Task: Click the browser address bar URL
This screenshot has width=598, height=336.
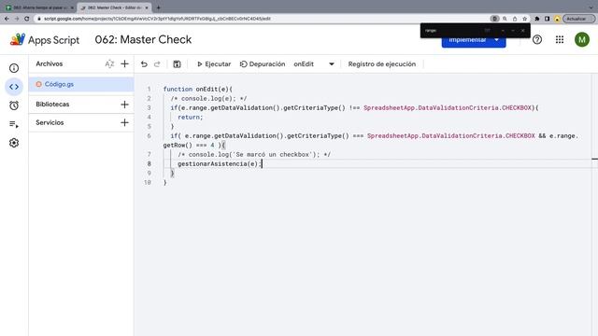Action: tap(157, 19)
